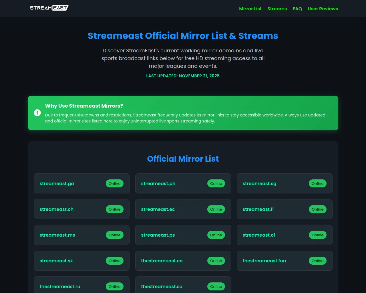Click the StreamEast logo in header
The width and height of the screenshot is (366, 293).
pyautogui.click(x=49, y=8)
